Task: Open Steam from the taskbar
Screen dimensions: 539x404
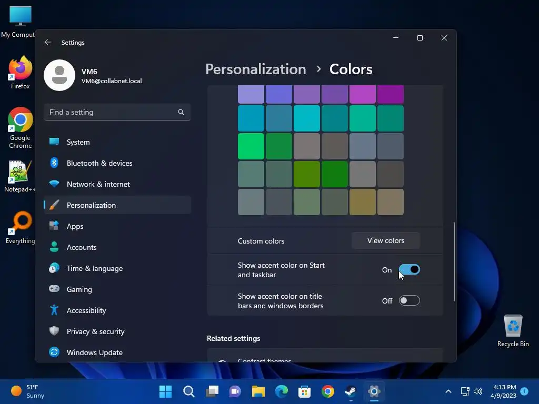Action: click(x=351, y=391)
